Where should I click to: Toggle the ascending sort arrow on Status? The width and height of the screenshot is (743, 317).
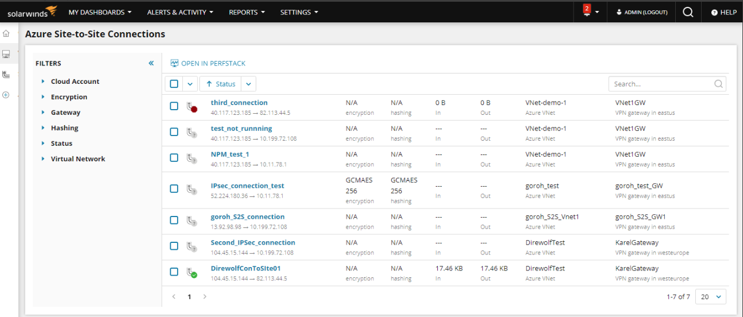209,84
